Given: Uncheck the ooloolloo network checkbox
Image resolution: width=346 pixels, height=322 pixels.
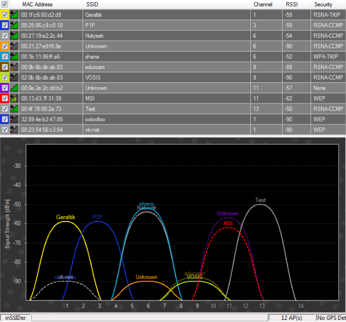Looking at the screenshot, I should 5,120.
